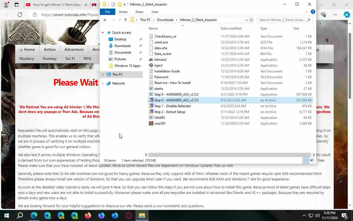Viewport: 353px width, 221px height.
Task: Go up one folder level in Explorer
Action: pos(125,20)
